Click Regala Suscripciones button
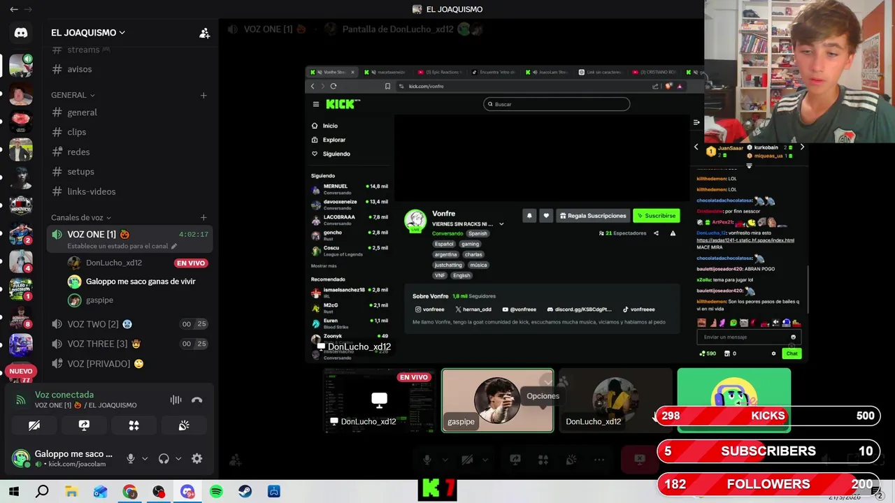 [x=593, y=216]
